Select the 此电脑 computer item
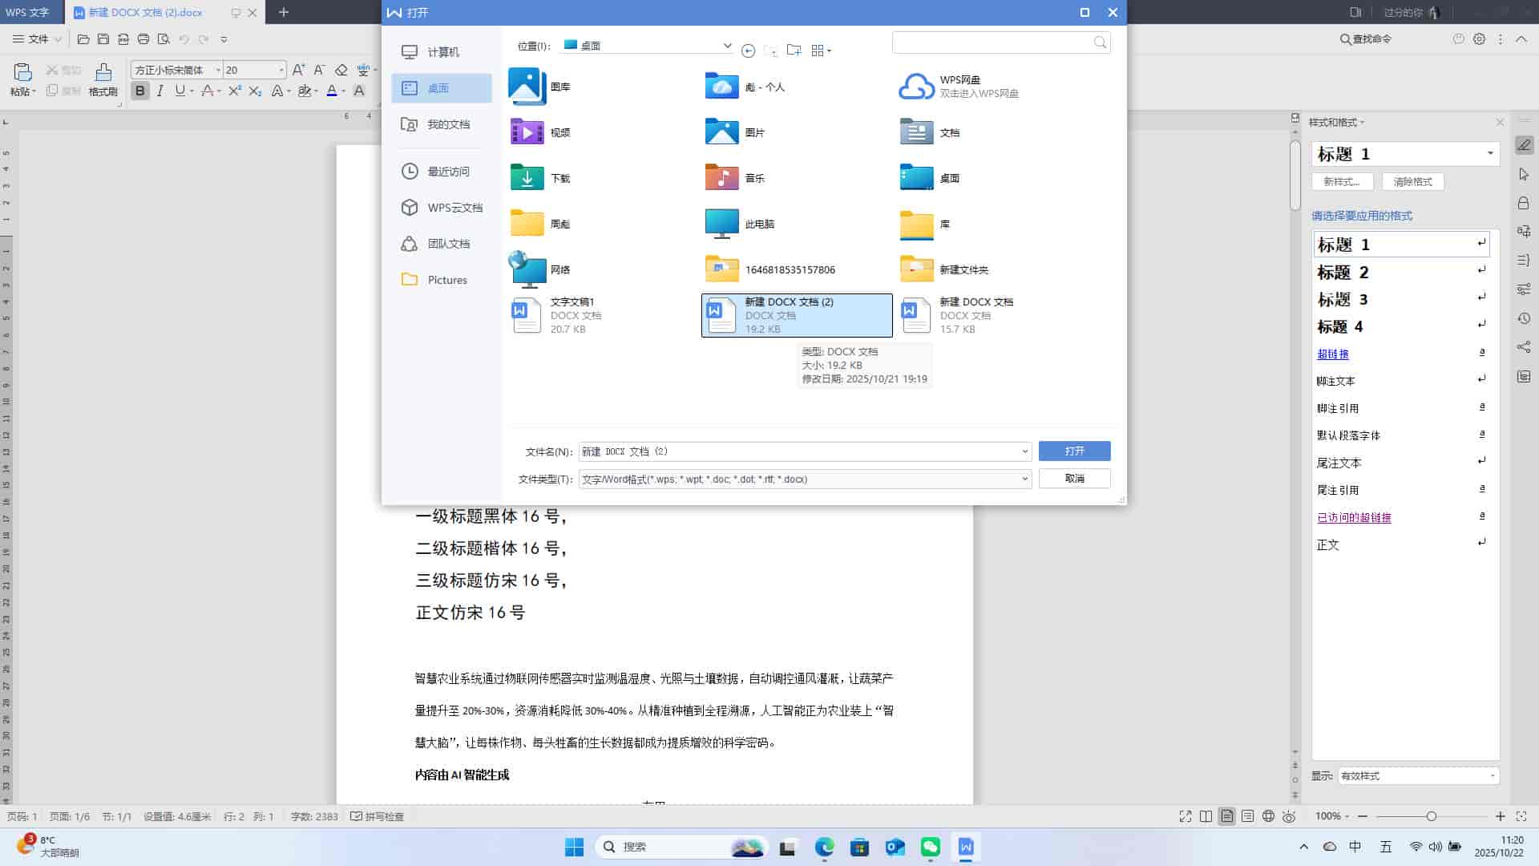 click(x=740, y=224)
